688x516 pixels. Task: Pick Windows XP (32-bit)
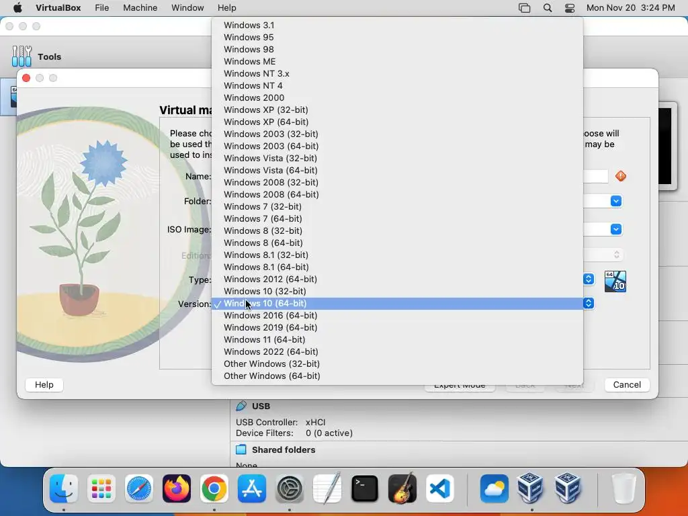point(397,110)
